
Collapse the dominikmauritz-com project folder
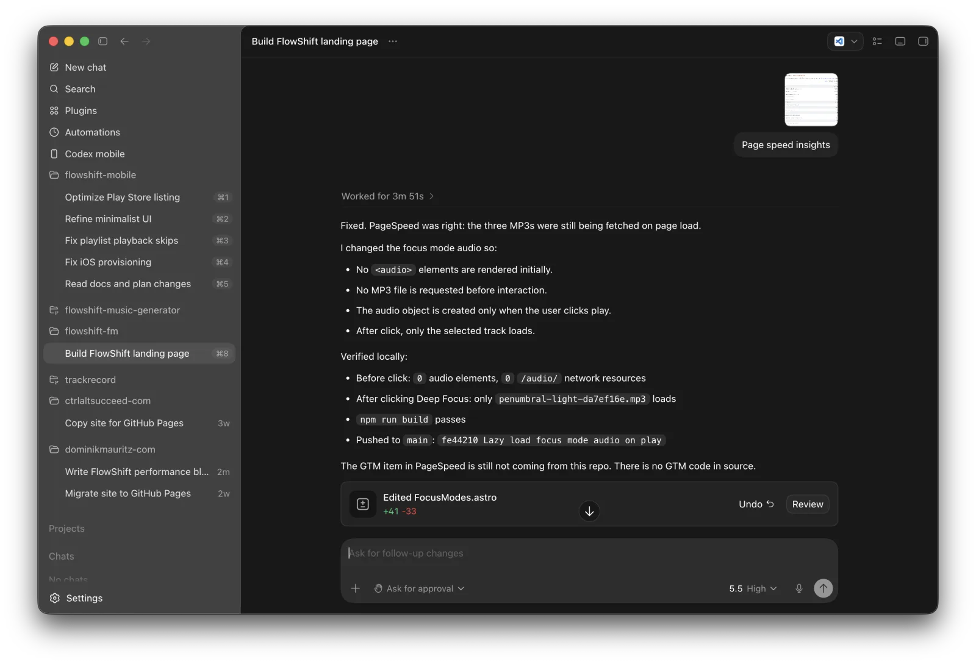pyautogui.click(x=54, y=449)
